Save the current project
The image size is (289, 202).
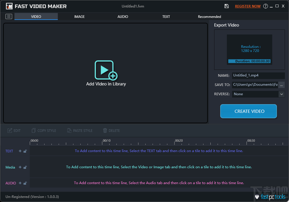226,6
